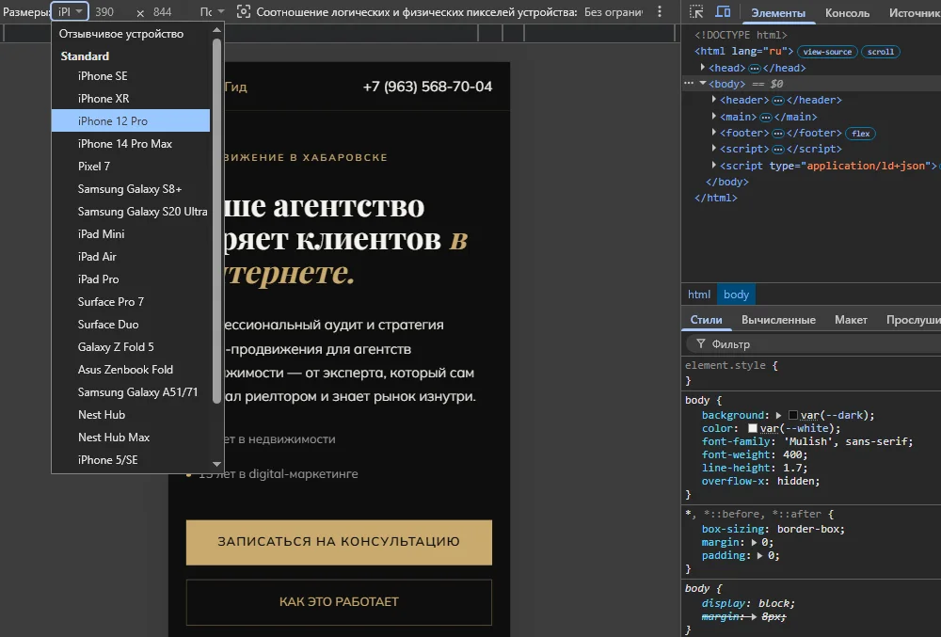Select Surface Pro 7 device

click(131, 302)
